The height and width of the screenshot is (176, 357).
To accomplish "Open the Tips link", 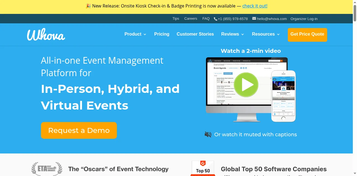I will 176,19.
